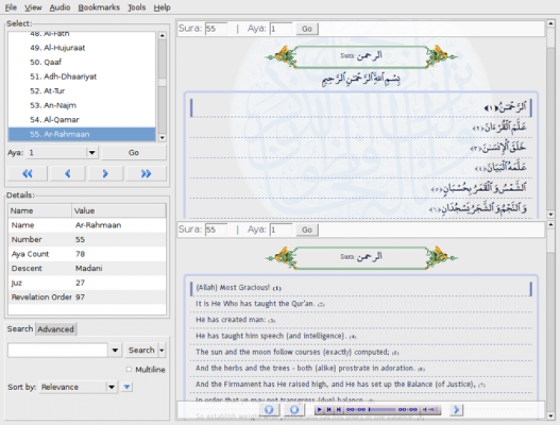
Task: Switch to the Advanced tab
Action: (56, 329)
